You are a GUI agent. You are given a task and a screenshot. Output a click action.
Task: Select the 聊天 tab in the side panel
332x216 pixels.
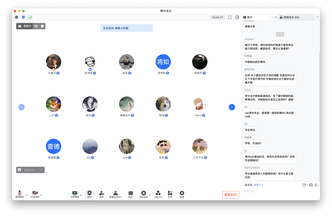tap(250, 17)
